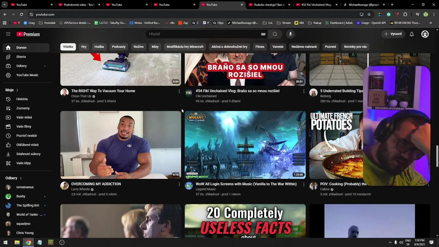Screen dimensions: 439x247
Task: Open Vaše videá
Action: pos(26,117)
